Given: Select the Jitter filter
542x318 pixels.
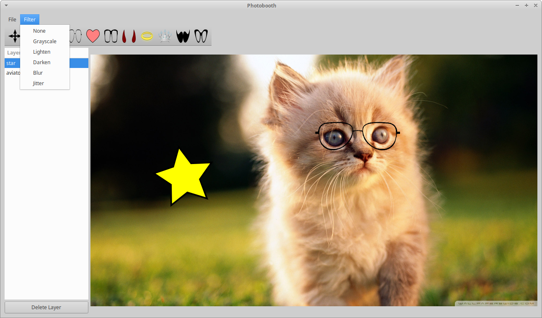Looking at the screenshot, I should click(39, 83).
